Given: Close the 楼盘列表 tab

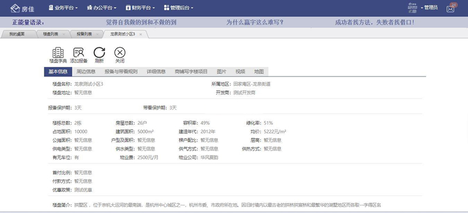Looking at the screenshot, I should (64, 34).
